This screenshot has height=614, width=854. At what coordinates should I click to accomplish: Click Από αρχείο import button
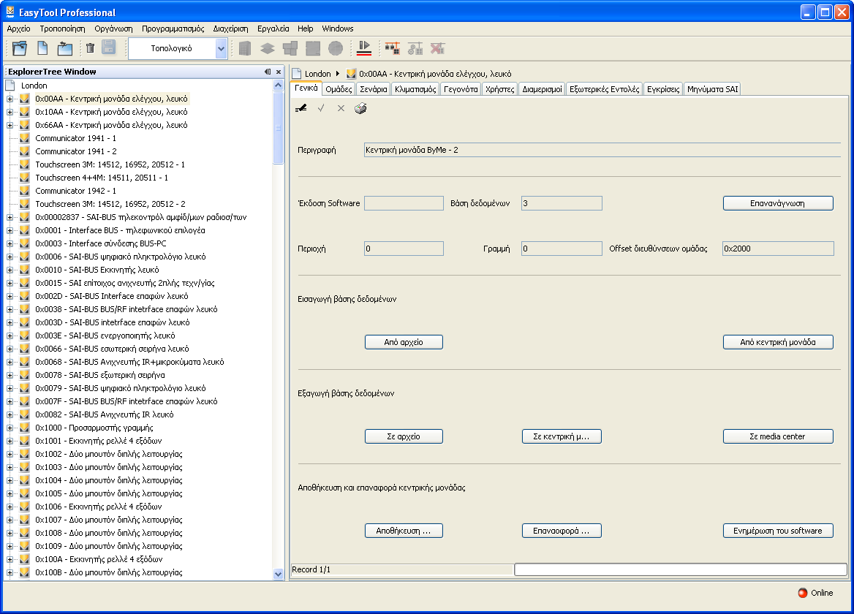click(404, 342)
